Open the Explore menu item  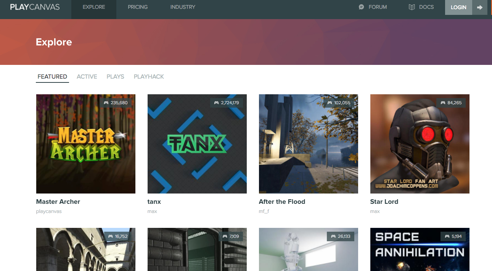click(94, 7)
